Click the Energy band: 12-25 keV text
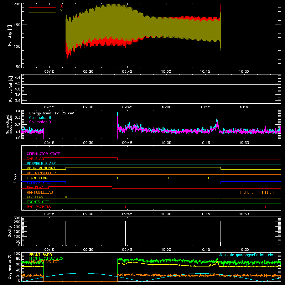 [x=52, y=113]
